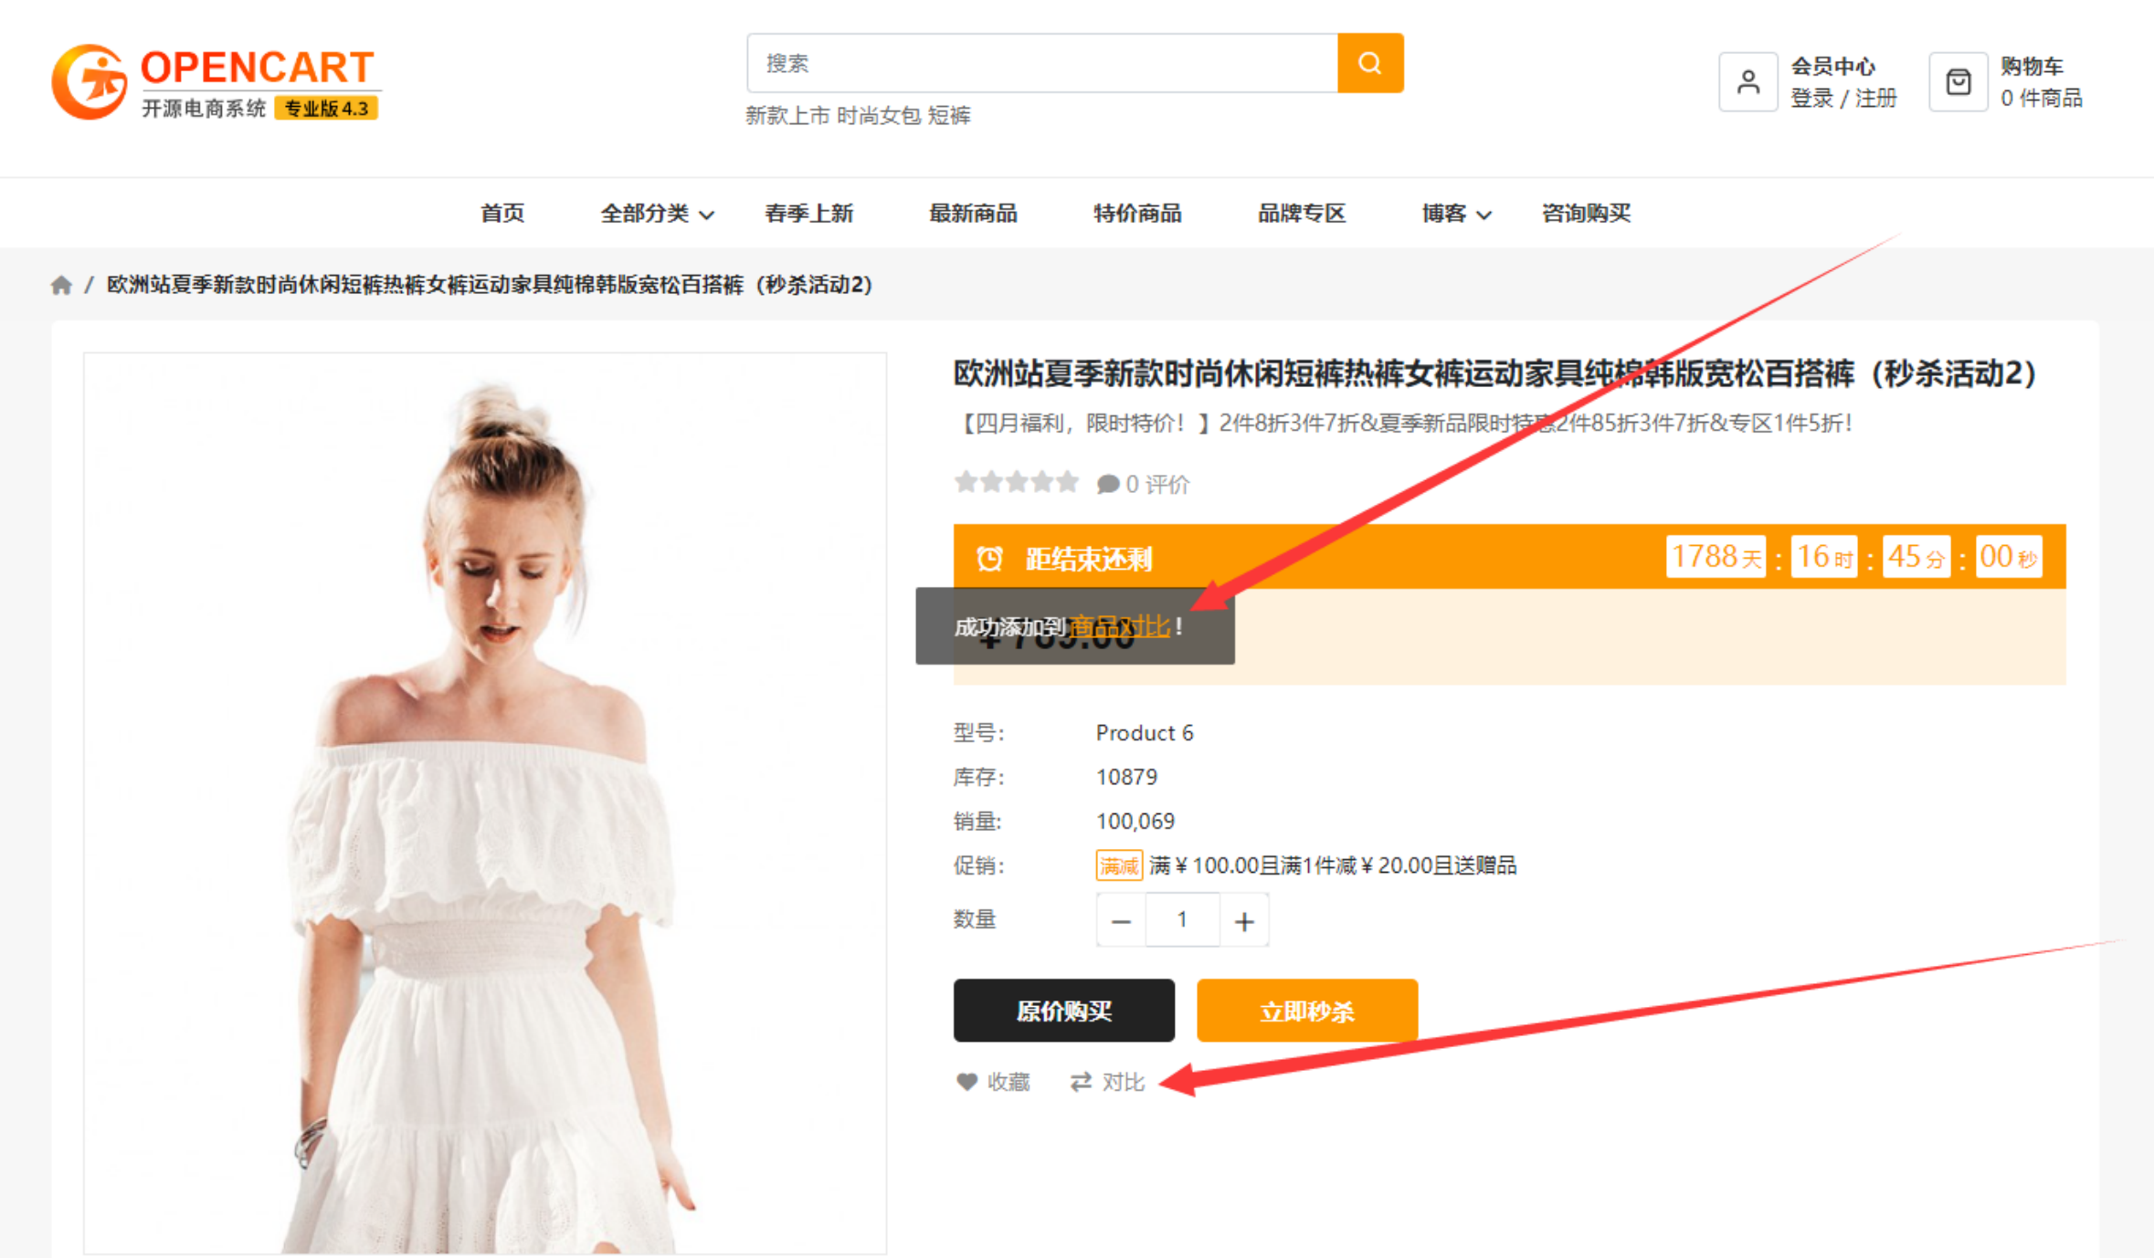Click the main product title heading

tap(1495, 374)
